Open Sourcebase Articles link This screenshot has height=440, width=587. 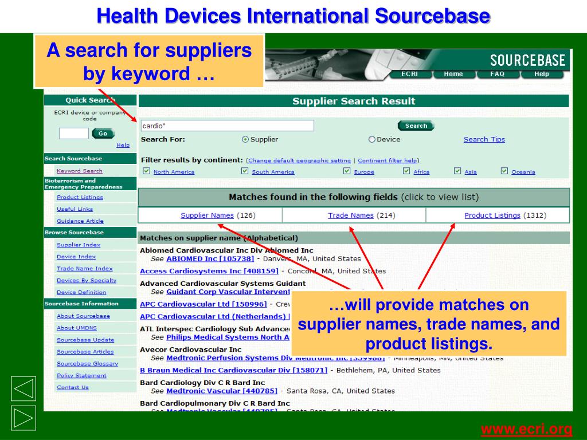85,352
